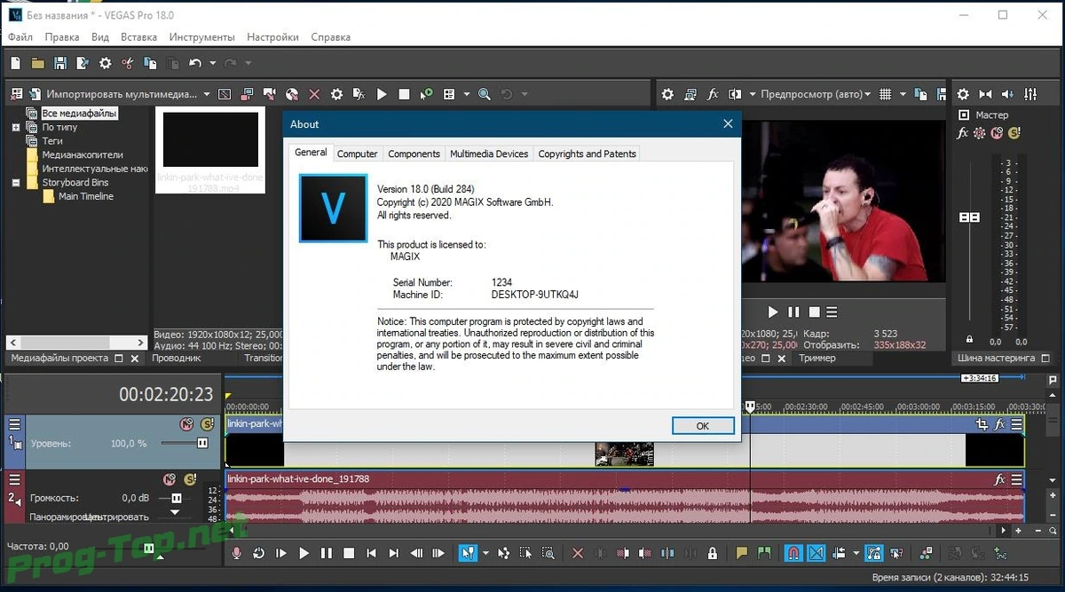
Task: Play timeline from transport bar
Action: click(304, 553)
